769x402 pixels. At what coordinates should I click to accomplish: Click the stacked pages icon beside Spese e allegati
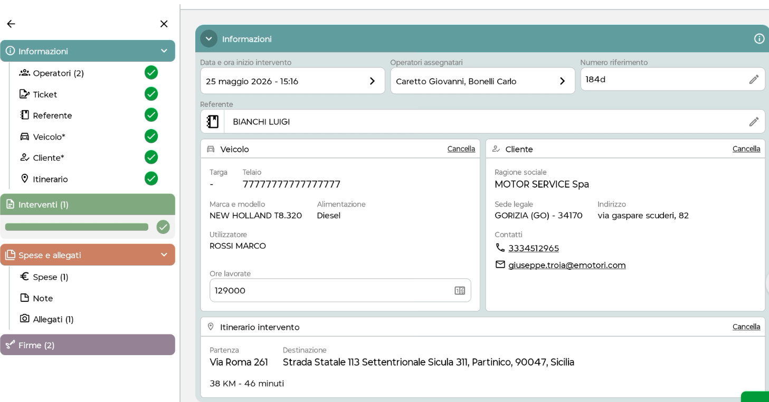[x=10, y=254]
